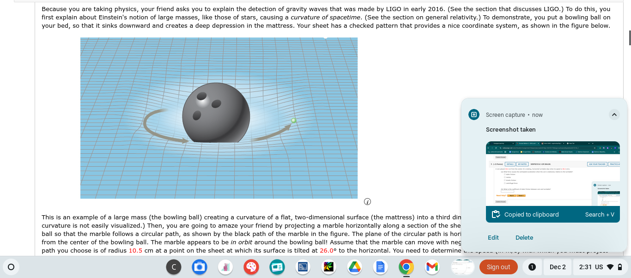Viewport: 631px width, 278px height.
Task: Click the info icon below the bowling ball figure
Action: tap(367, 201)
